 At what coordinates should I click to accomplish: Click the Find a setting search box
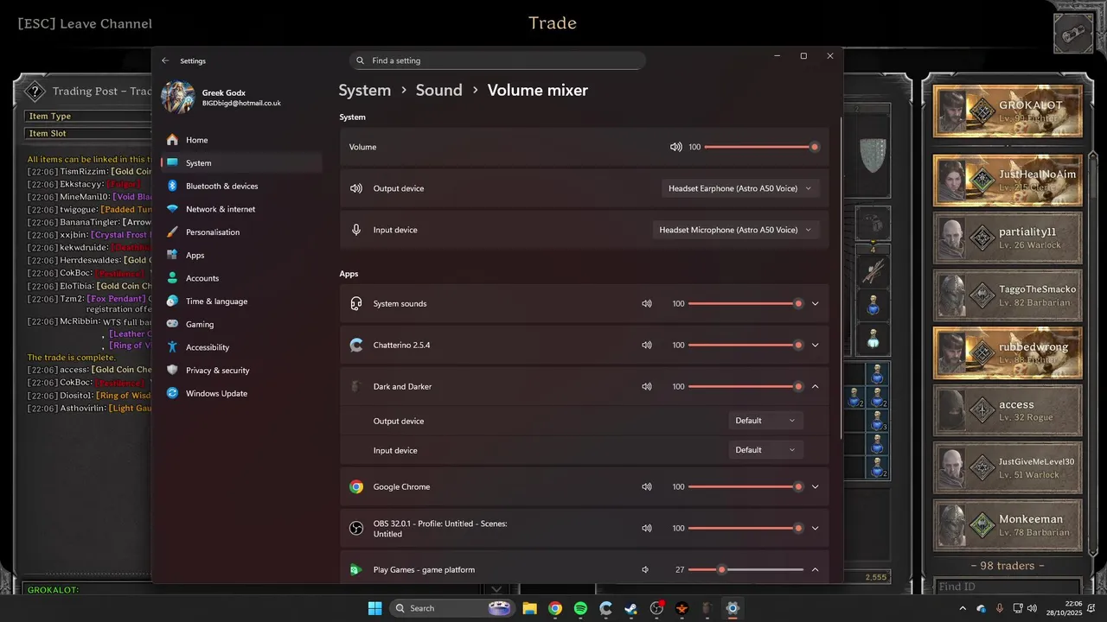pyautogui.click(x=497, y=60)
